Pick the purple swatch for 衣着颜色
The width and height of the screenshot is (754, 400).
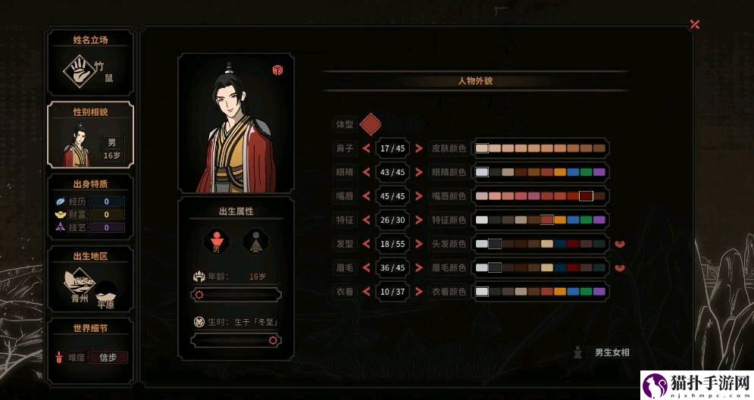[599, 292]
